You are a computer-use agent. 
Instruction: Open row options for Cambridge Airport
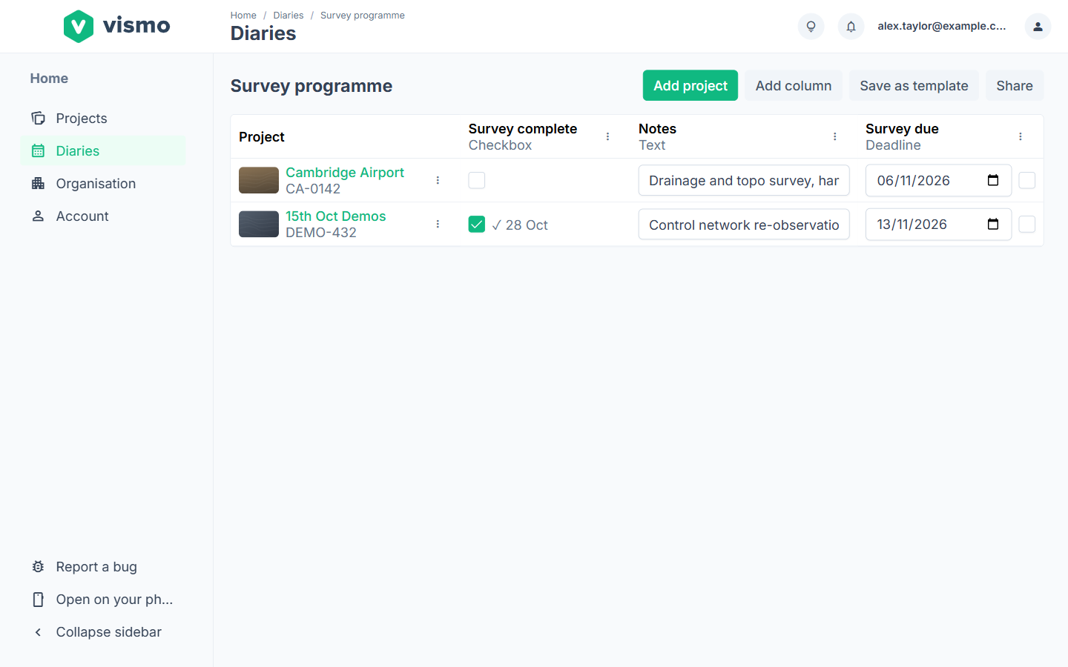pos(438,180)
